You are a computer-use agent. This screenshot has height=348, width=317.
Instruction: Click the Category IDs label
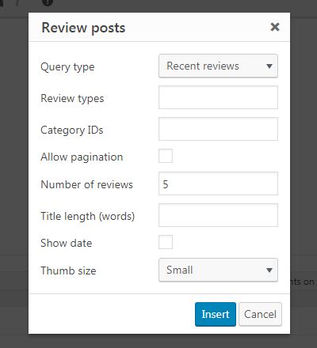coord(72,130)
